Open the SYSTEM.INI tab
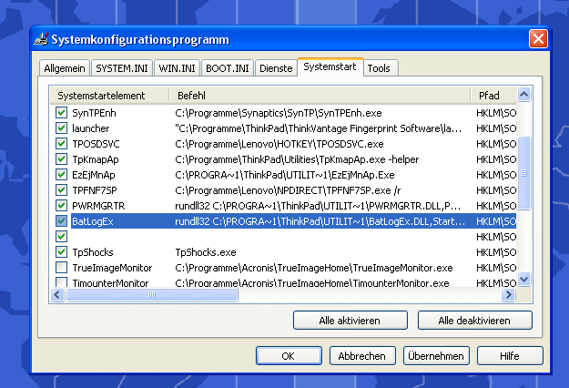 point(122,68)
